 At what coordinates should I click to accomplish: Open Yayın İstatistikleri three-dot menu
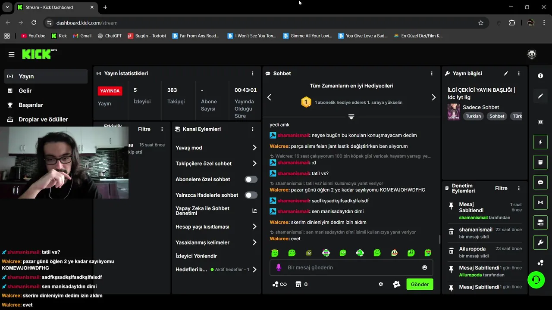(253, 74)
